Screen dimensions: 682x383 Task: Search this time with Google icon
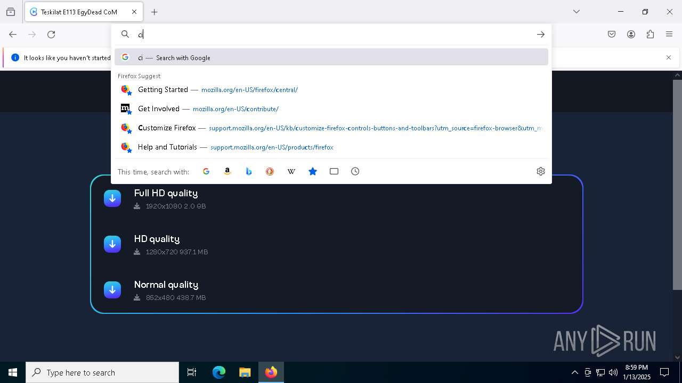pyautogui.click(x=206, y=171)
